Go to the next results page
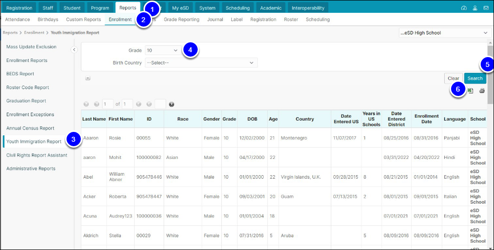Viewport: 494px width, 250px height. pos(139,104)
